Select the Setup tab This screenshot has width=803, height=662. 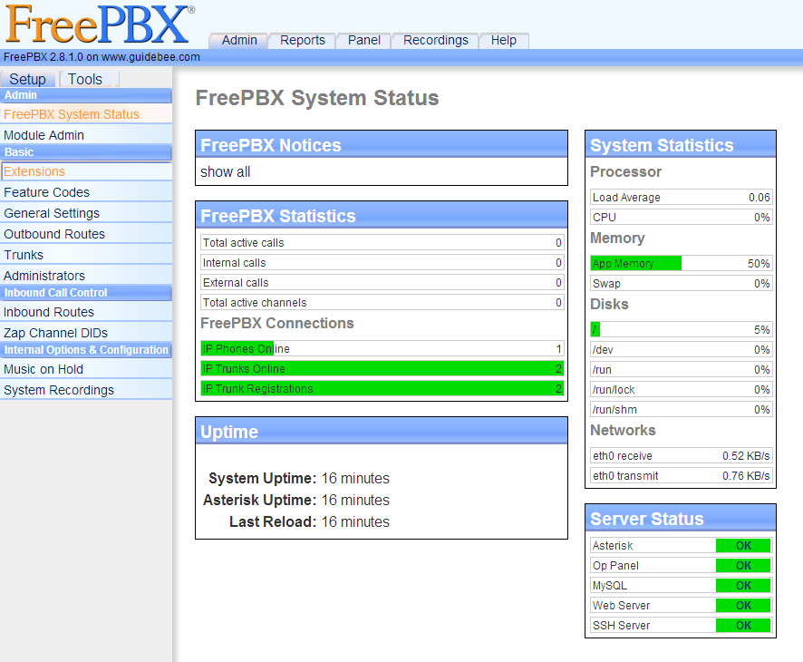(27, 79)
